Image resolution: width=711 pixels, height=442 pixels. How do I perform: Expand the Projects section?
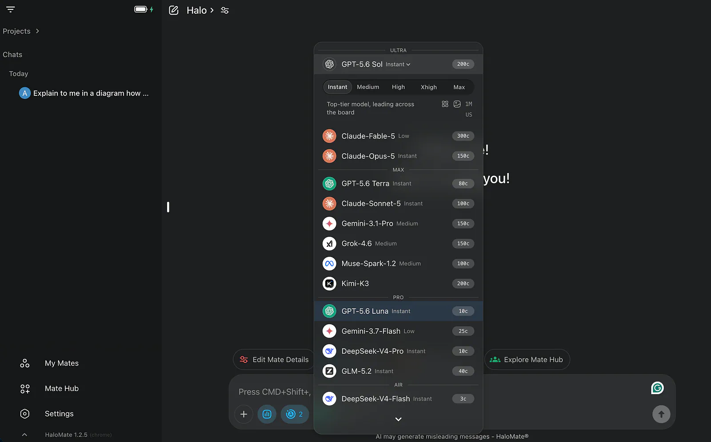click(21, 31)
